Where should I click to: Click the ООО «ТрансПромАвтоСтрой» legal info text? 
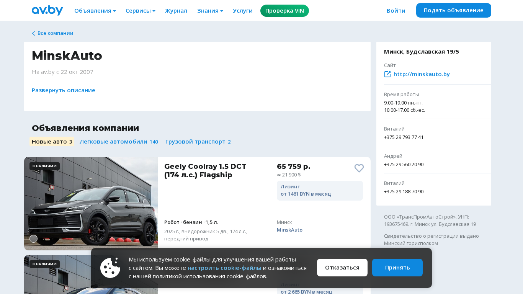(x=430, y=220)
